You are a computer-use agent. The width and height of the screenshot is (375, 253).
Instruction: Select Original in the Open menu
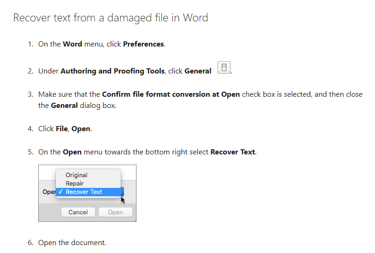(x=76, y=175)
